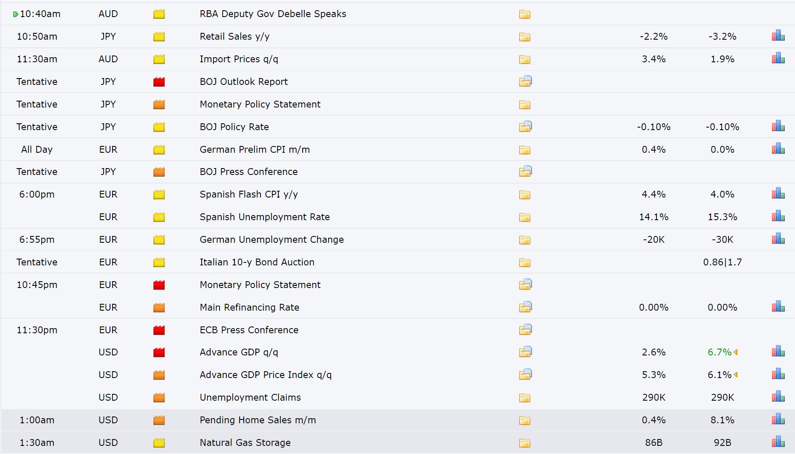Open detail folder for ECB Press Conference

(x=525, y=329)
